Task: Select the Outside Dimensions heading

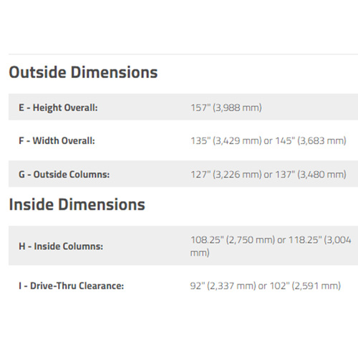Action: click(83, 72)
